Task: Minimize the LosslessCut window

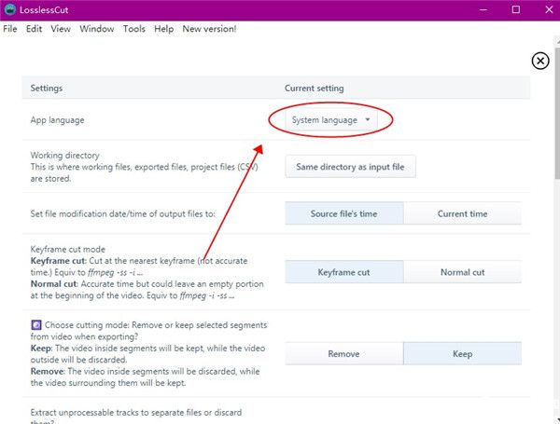Action: pyautogui.click(x=483, y=9)
